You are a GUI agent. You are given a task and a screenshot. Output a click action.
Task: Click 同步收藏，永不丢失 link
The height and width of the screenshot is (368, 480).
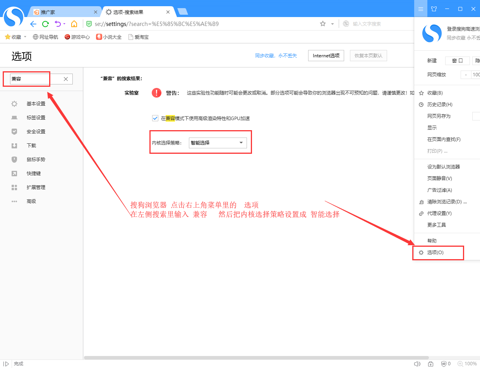pos(276,56)
